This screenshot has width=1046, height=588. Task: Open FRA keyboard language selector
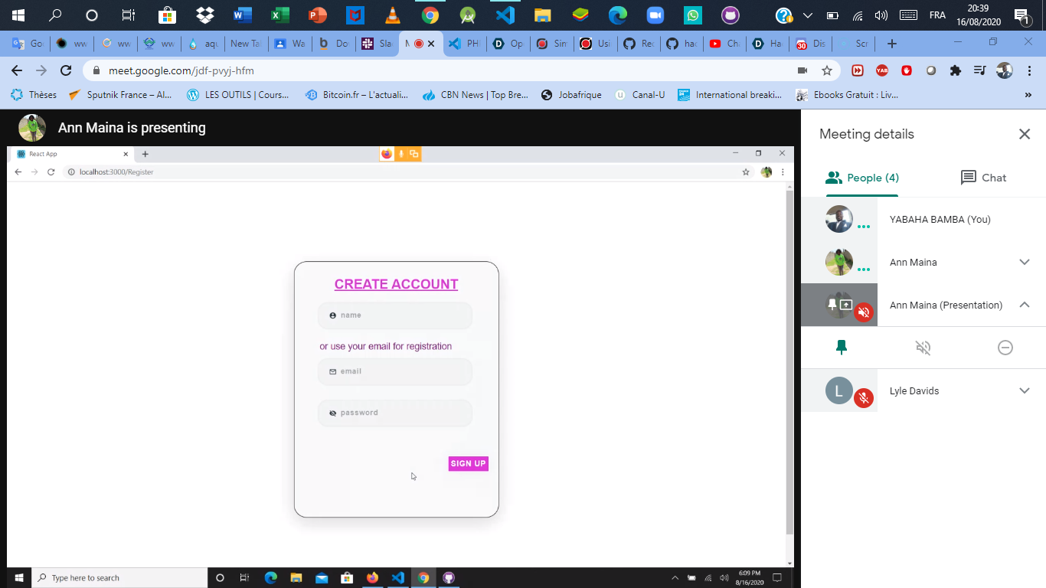(937, 15)
